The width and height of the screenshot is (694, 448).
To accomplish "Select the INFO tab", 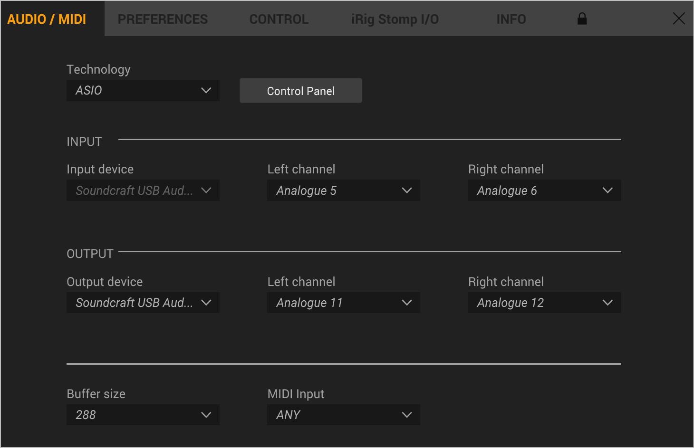I will 511,19.
